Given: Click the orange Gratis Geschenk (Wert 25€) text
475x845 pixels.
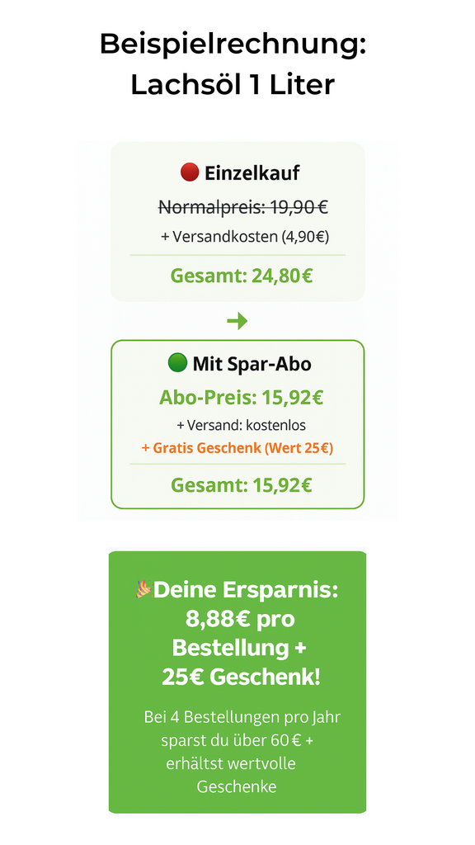Looking at the screenshot, I should (x=237, y=448).
